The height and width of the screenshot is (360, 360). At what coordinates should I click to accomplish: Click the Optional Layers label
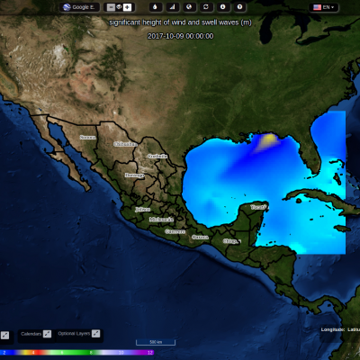74,333
